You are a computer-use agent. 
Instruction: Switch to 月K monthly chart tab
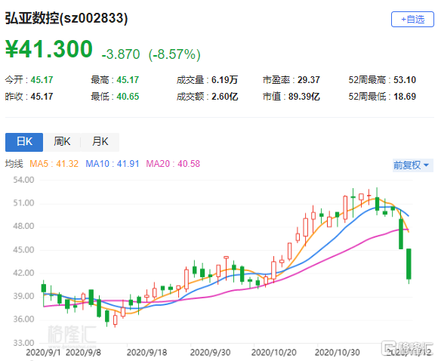[x=100, y=142]
